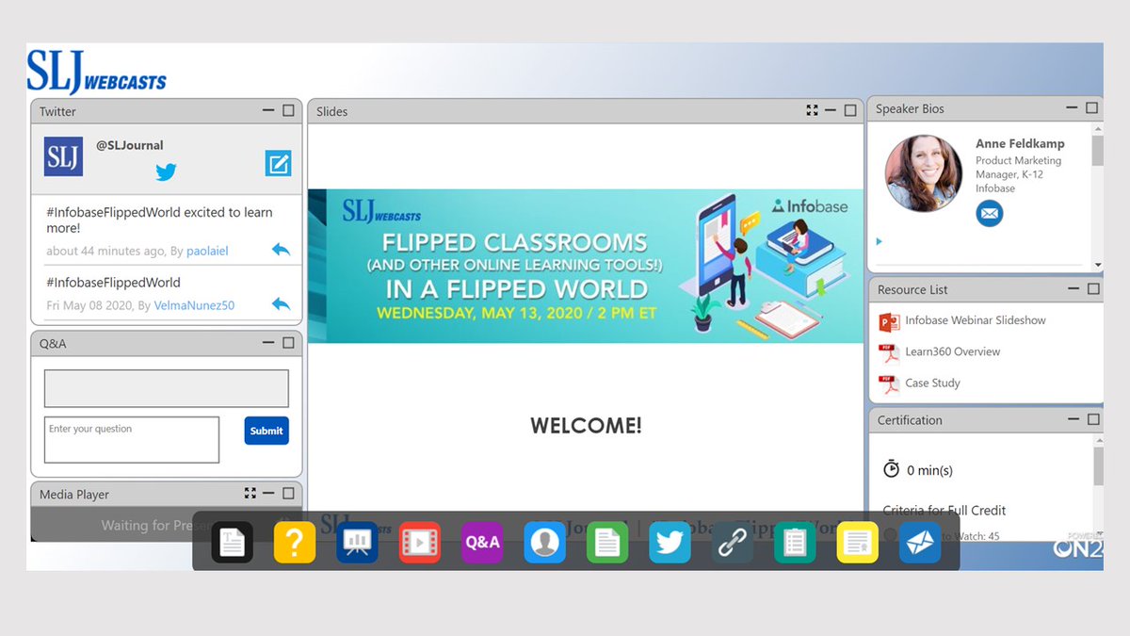Open the green document dock icon
Screen dimensions: 1130x636
coord(607,542)
